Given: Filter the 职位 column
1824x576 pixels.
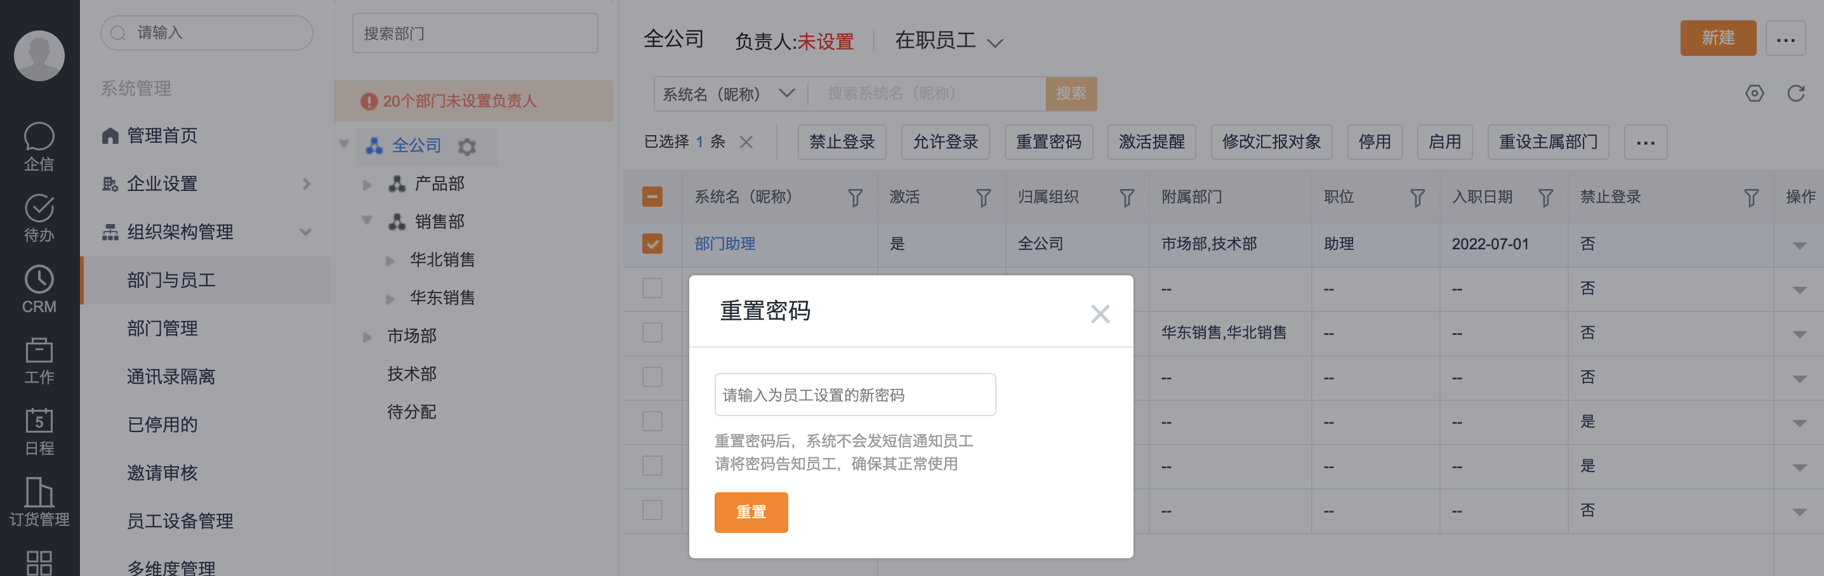Looking at the screenshot, I should coord(1417,197).
